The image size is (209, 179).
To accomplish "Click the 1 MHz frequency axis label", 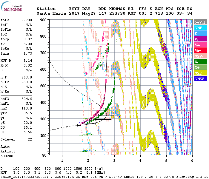I will pyautogui.click(x=62, y=161).
